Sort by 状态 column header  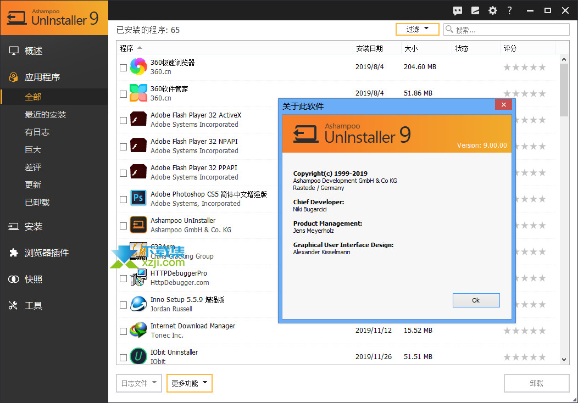click(x=476, y=48)
